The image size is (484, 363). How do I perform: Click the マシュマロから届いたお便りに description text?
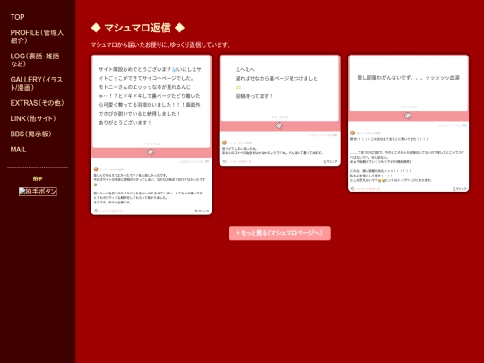pos(160,45)
